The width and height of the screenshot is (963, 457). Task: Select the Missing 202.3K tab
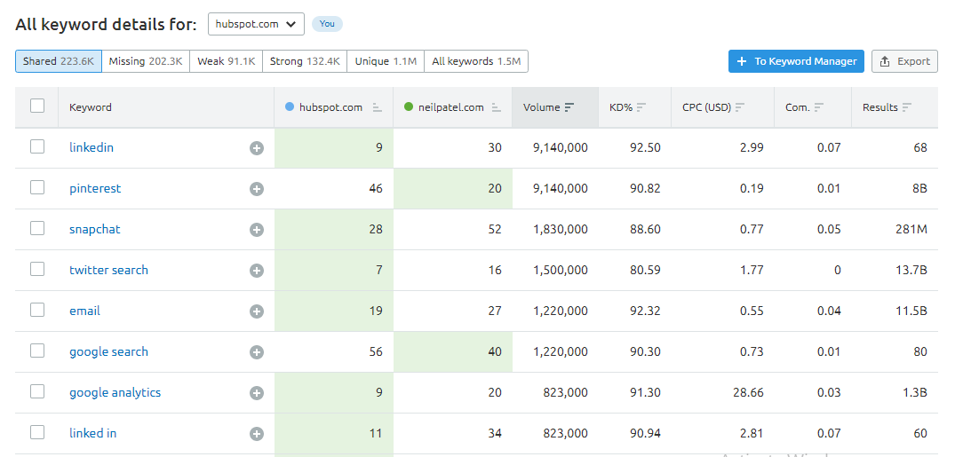(x=146, y=61)
